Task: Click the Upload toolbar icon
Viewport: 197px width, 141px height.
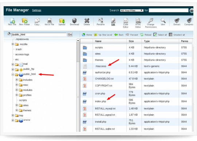Action: coord(62,21)
